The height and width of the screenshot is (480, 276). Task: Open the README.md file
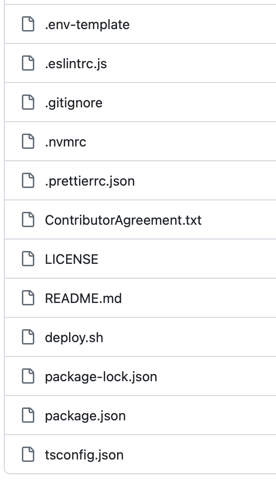pos(83,299)
